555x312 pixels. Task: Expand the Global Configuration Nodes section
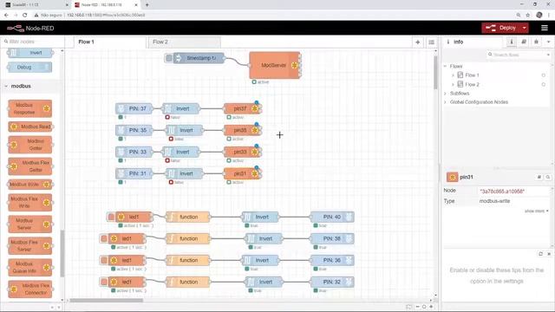pyautogui.click(x=445, y=102)
